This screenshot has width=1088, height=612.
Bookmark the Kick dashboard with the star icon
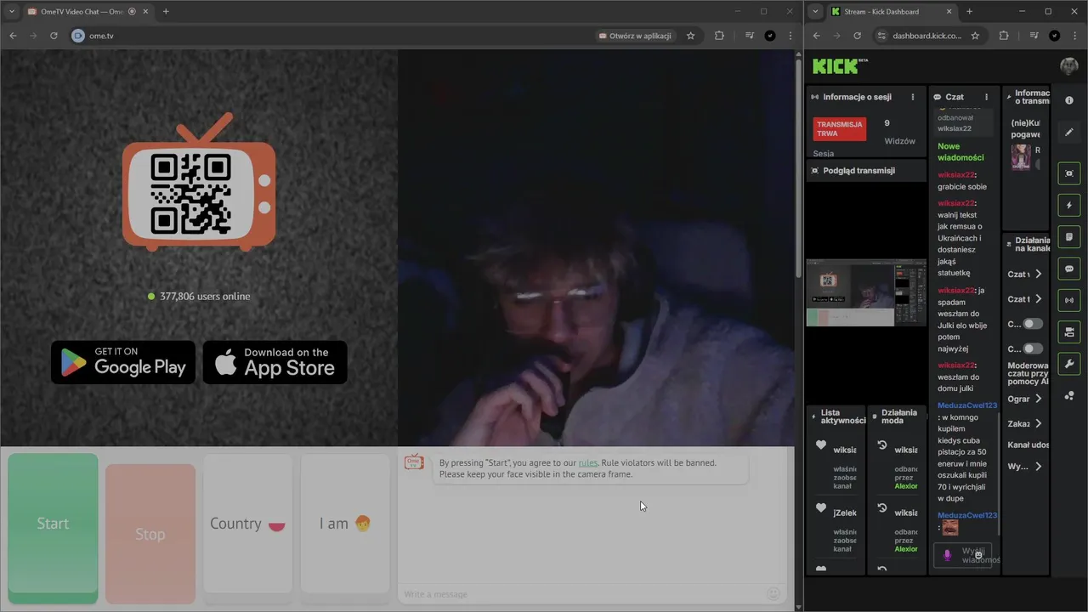[x=975, y=36]
